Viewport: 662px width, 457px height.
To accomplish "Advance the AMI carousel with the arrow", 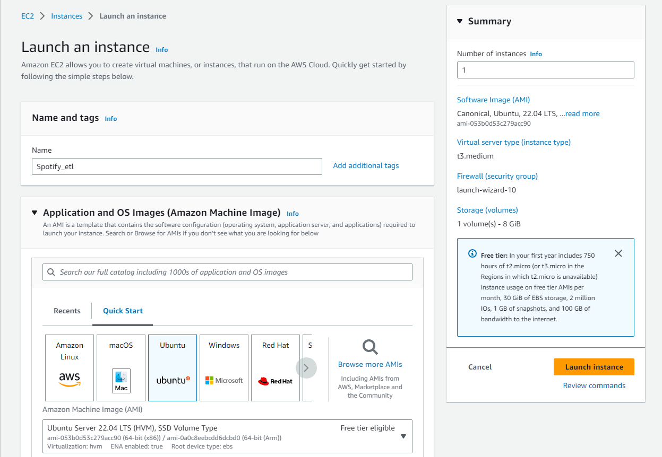I will point(306,367).
